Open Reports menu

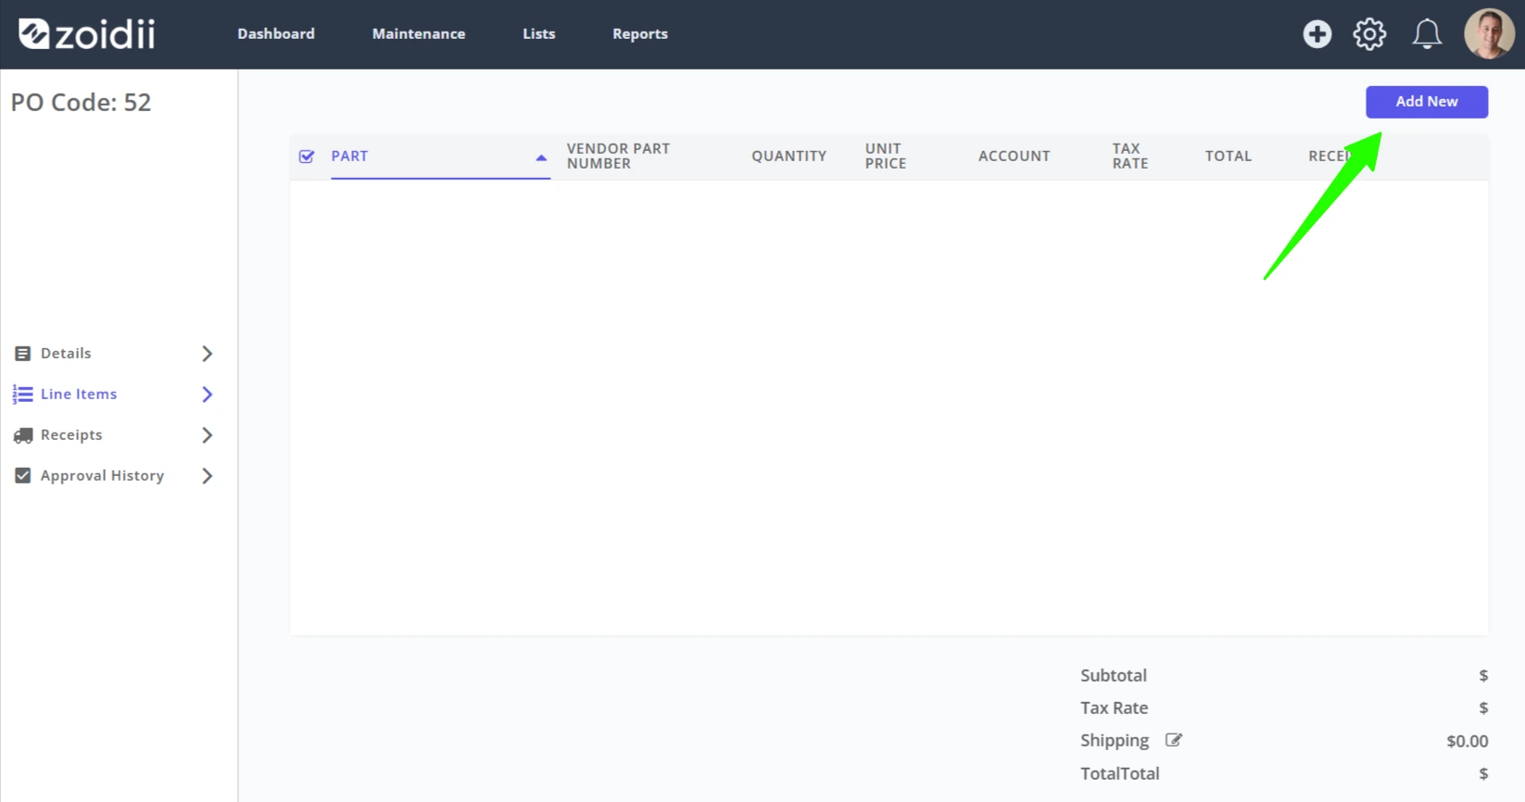[x=640, y=34]
